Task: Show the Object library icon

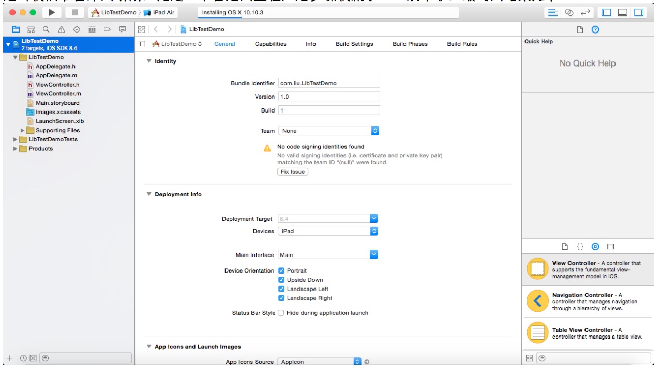Action: (x=595, y=247)
